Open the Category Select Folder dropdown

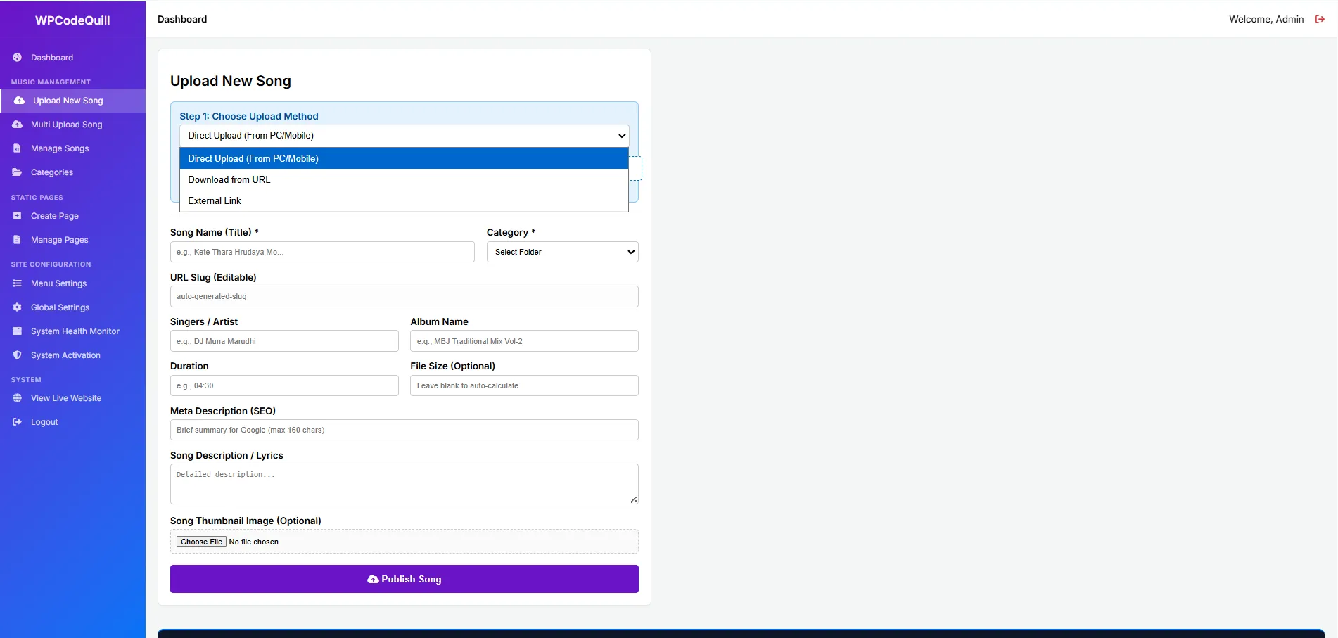[x=562, y=252]
